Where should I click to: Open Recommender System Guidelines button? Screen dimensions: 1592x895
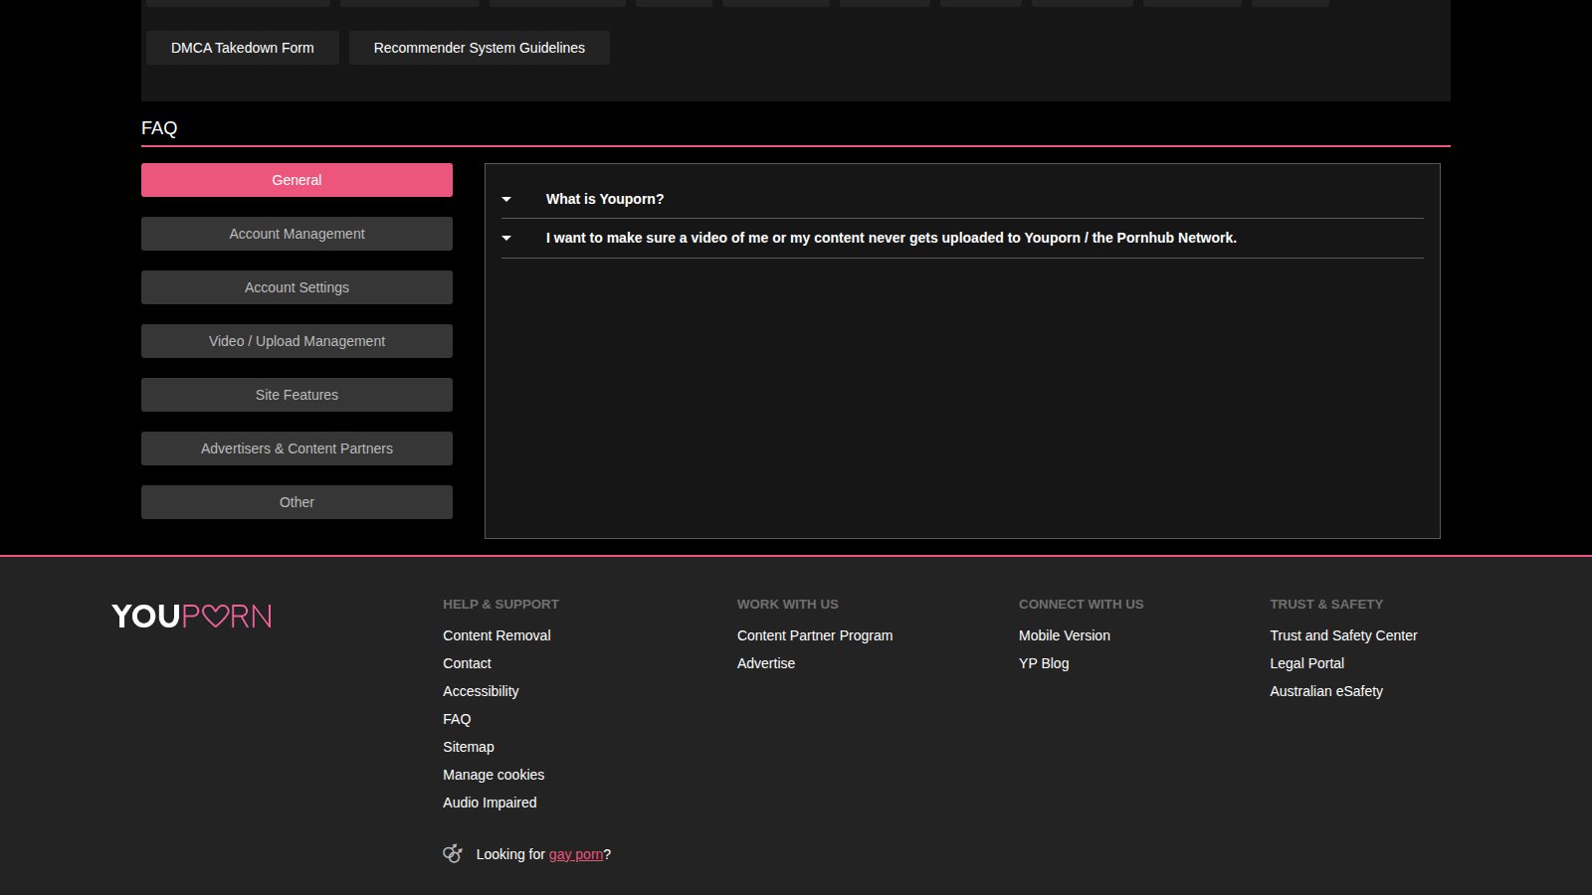[480, 48]
